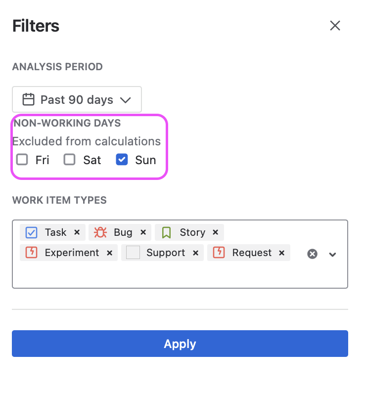Image resolution: width=365 pixels, height=393 pixels.
Task: Remove the Story tag
Action: click(215, 232)
